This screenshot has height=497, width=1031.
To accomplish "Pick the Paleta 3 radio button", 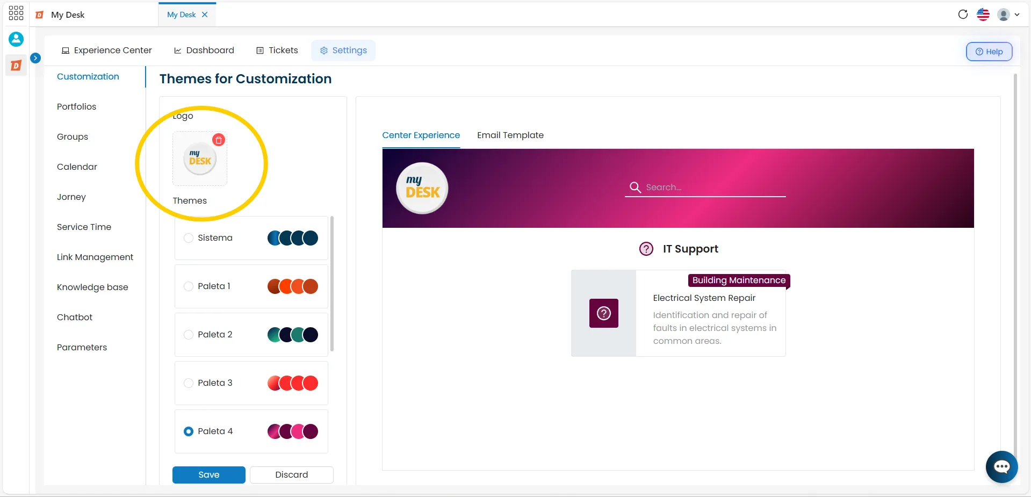I will 189,383.
